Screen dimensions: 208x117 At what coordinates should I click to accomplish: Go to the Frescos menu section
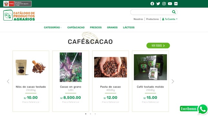pos(96,27)
